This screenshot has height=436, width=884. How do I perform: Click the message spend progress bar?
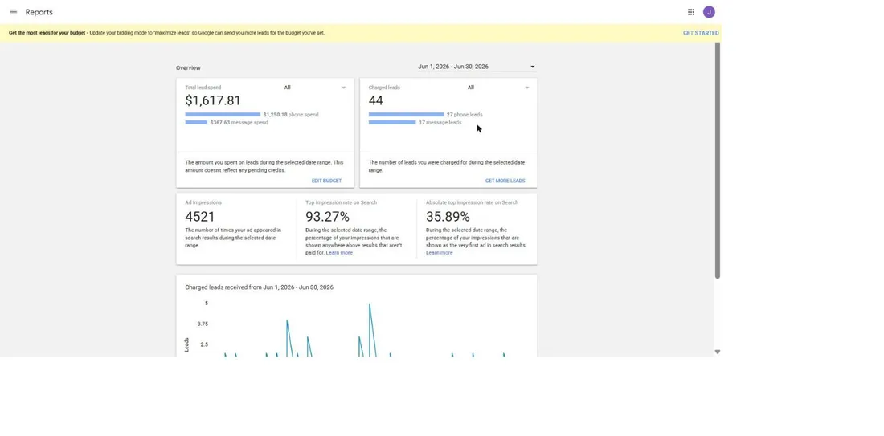point(196,122)
